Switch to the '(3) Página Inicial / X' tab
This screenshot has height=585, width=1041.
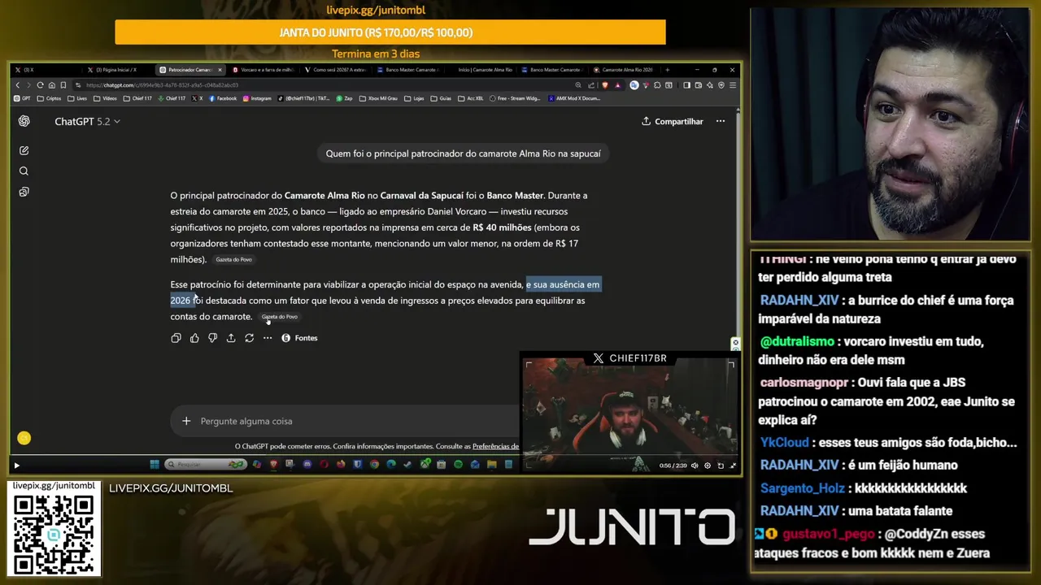point(114,70)
